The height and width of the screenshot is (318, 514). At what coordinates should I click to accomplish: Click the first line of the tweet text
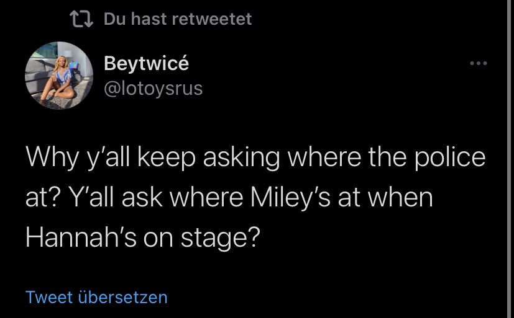255,158
